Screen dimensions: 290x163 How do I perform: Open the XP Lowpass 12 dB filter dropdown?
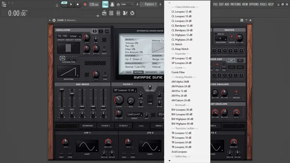click(x=125, y=90)
